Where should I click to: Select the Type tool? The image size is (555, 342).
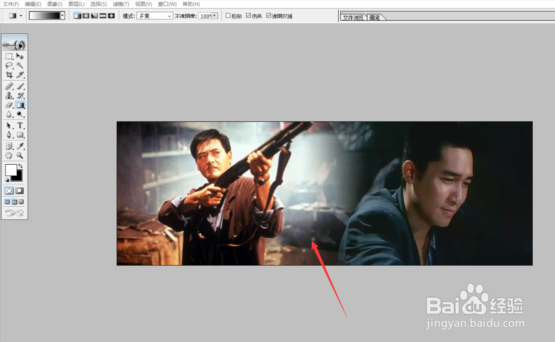[x=20, y=125]
